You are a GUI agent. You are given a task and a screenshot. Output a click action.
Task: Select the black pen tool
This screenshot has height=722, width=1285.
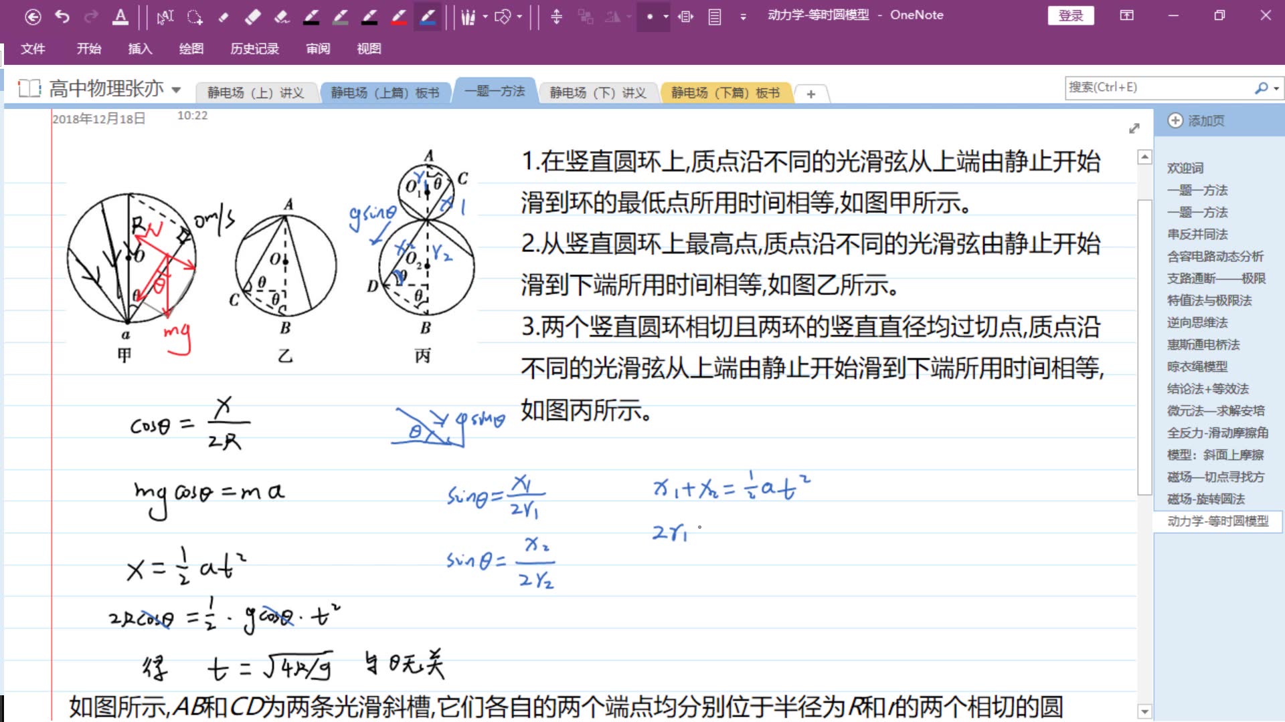click(x=311, y=18)
